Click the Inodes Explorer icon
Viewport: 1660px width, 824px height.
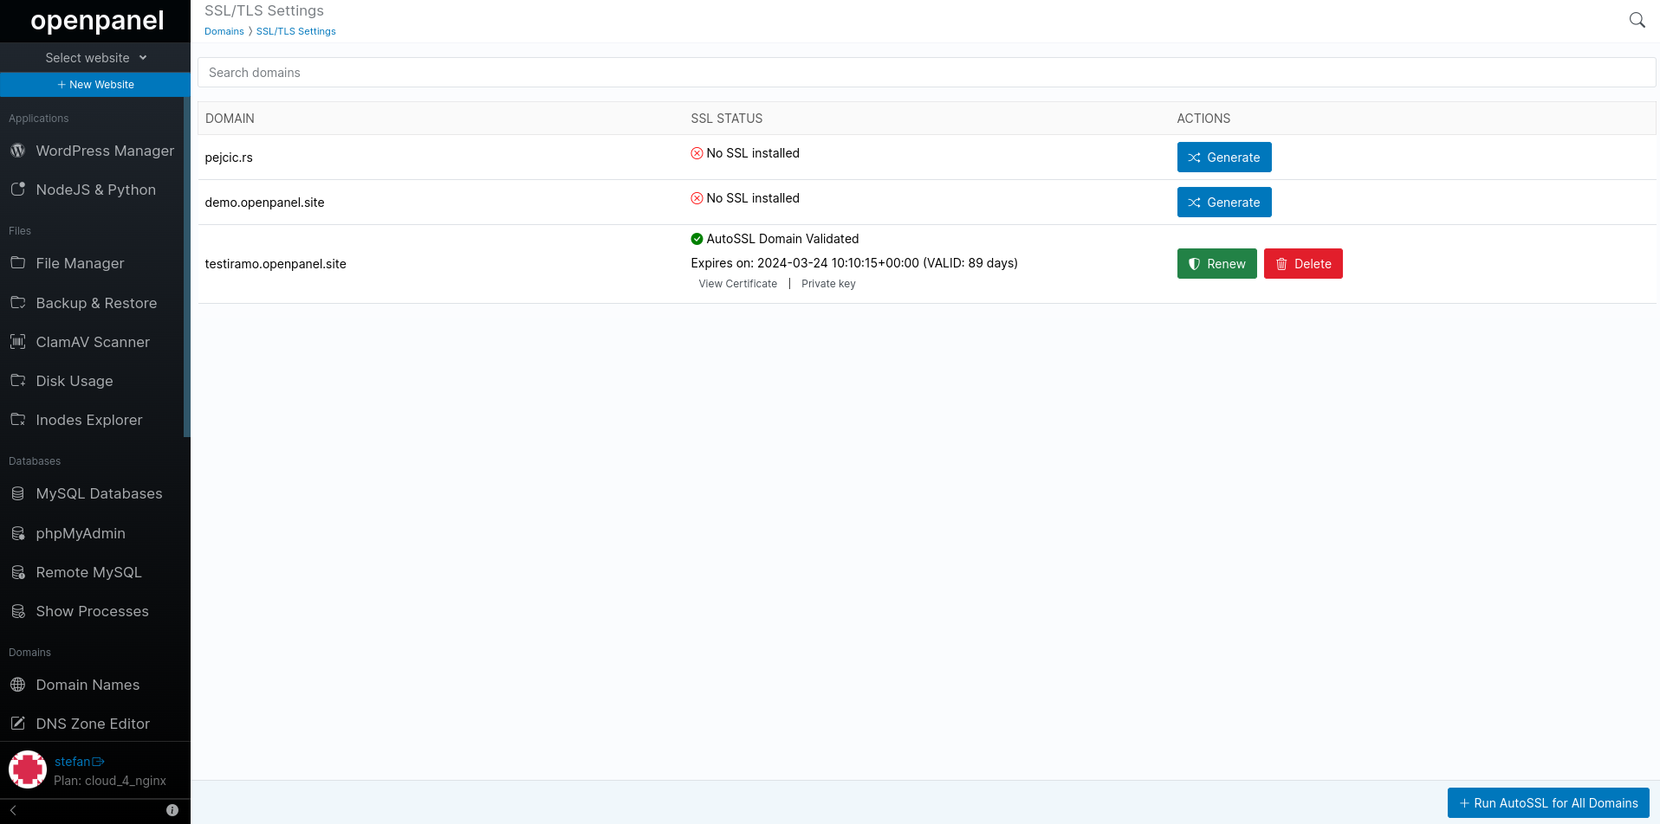(x=17, y=420)
